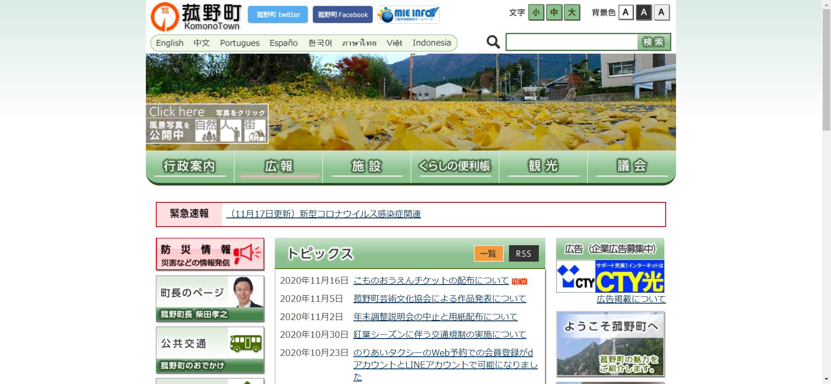Open the 観光 menu
The height and width of the screenshot is (384, 831).
coord(543,166)
